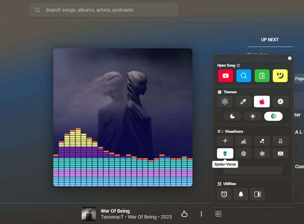
Task: Switch to dark mode with moon toggle
Action: click(x=232, y=116)
